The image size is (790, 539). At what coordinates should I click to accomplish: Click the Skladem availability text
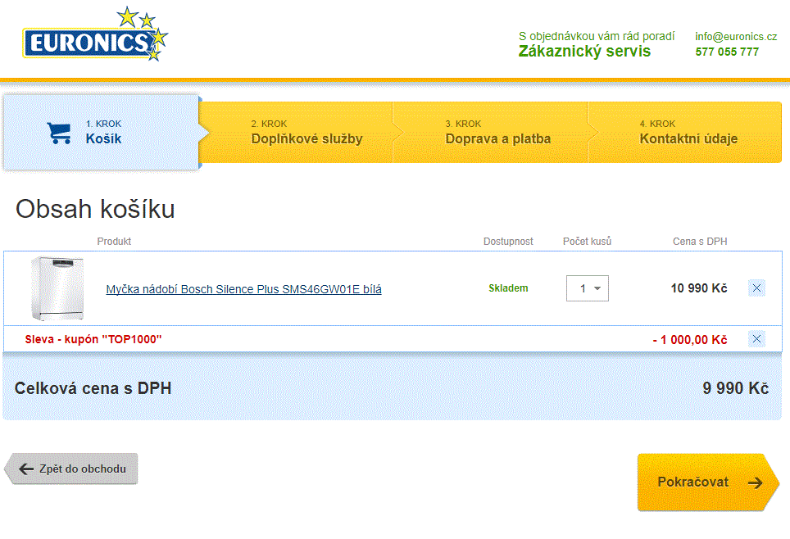[508, 288]
